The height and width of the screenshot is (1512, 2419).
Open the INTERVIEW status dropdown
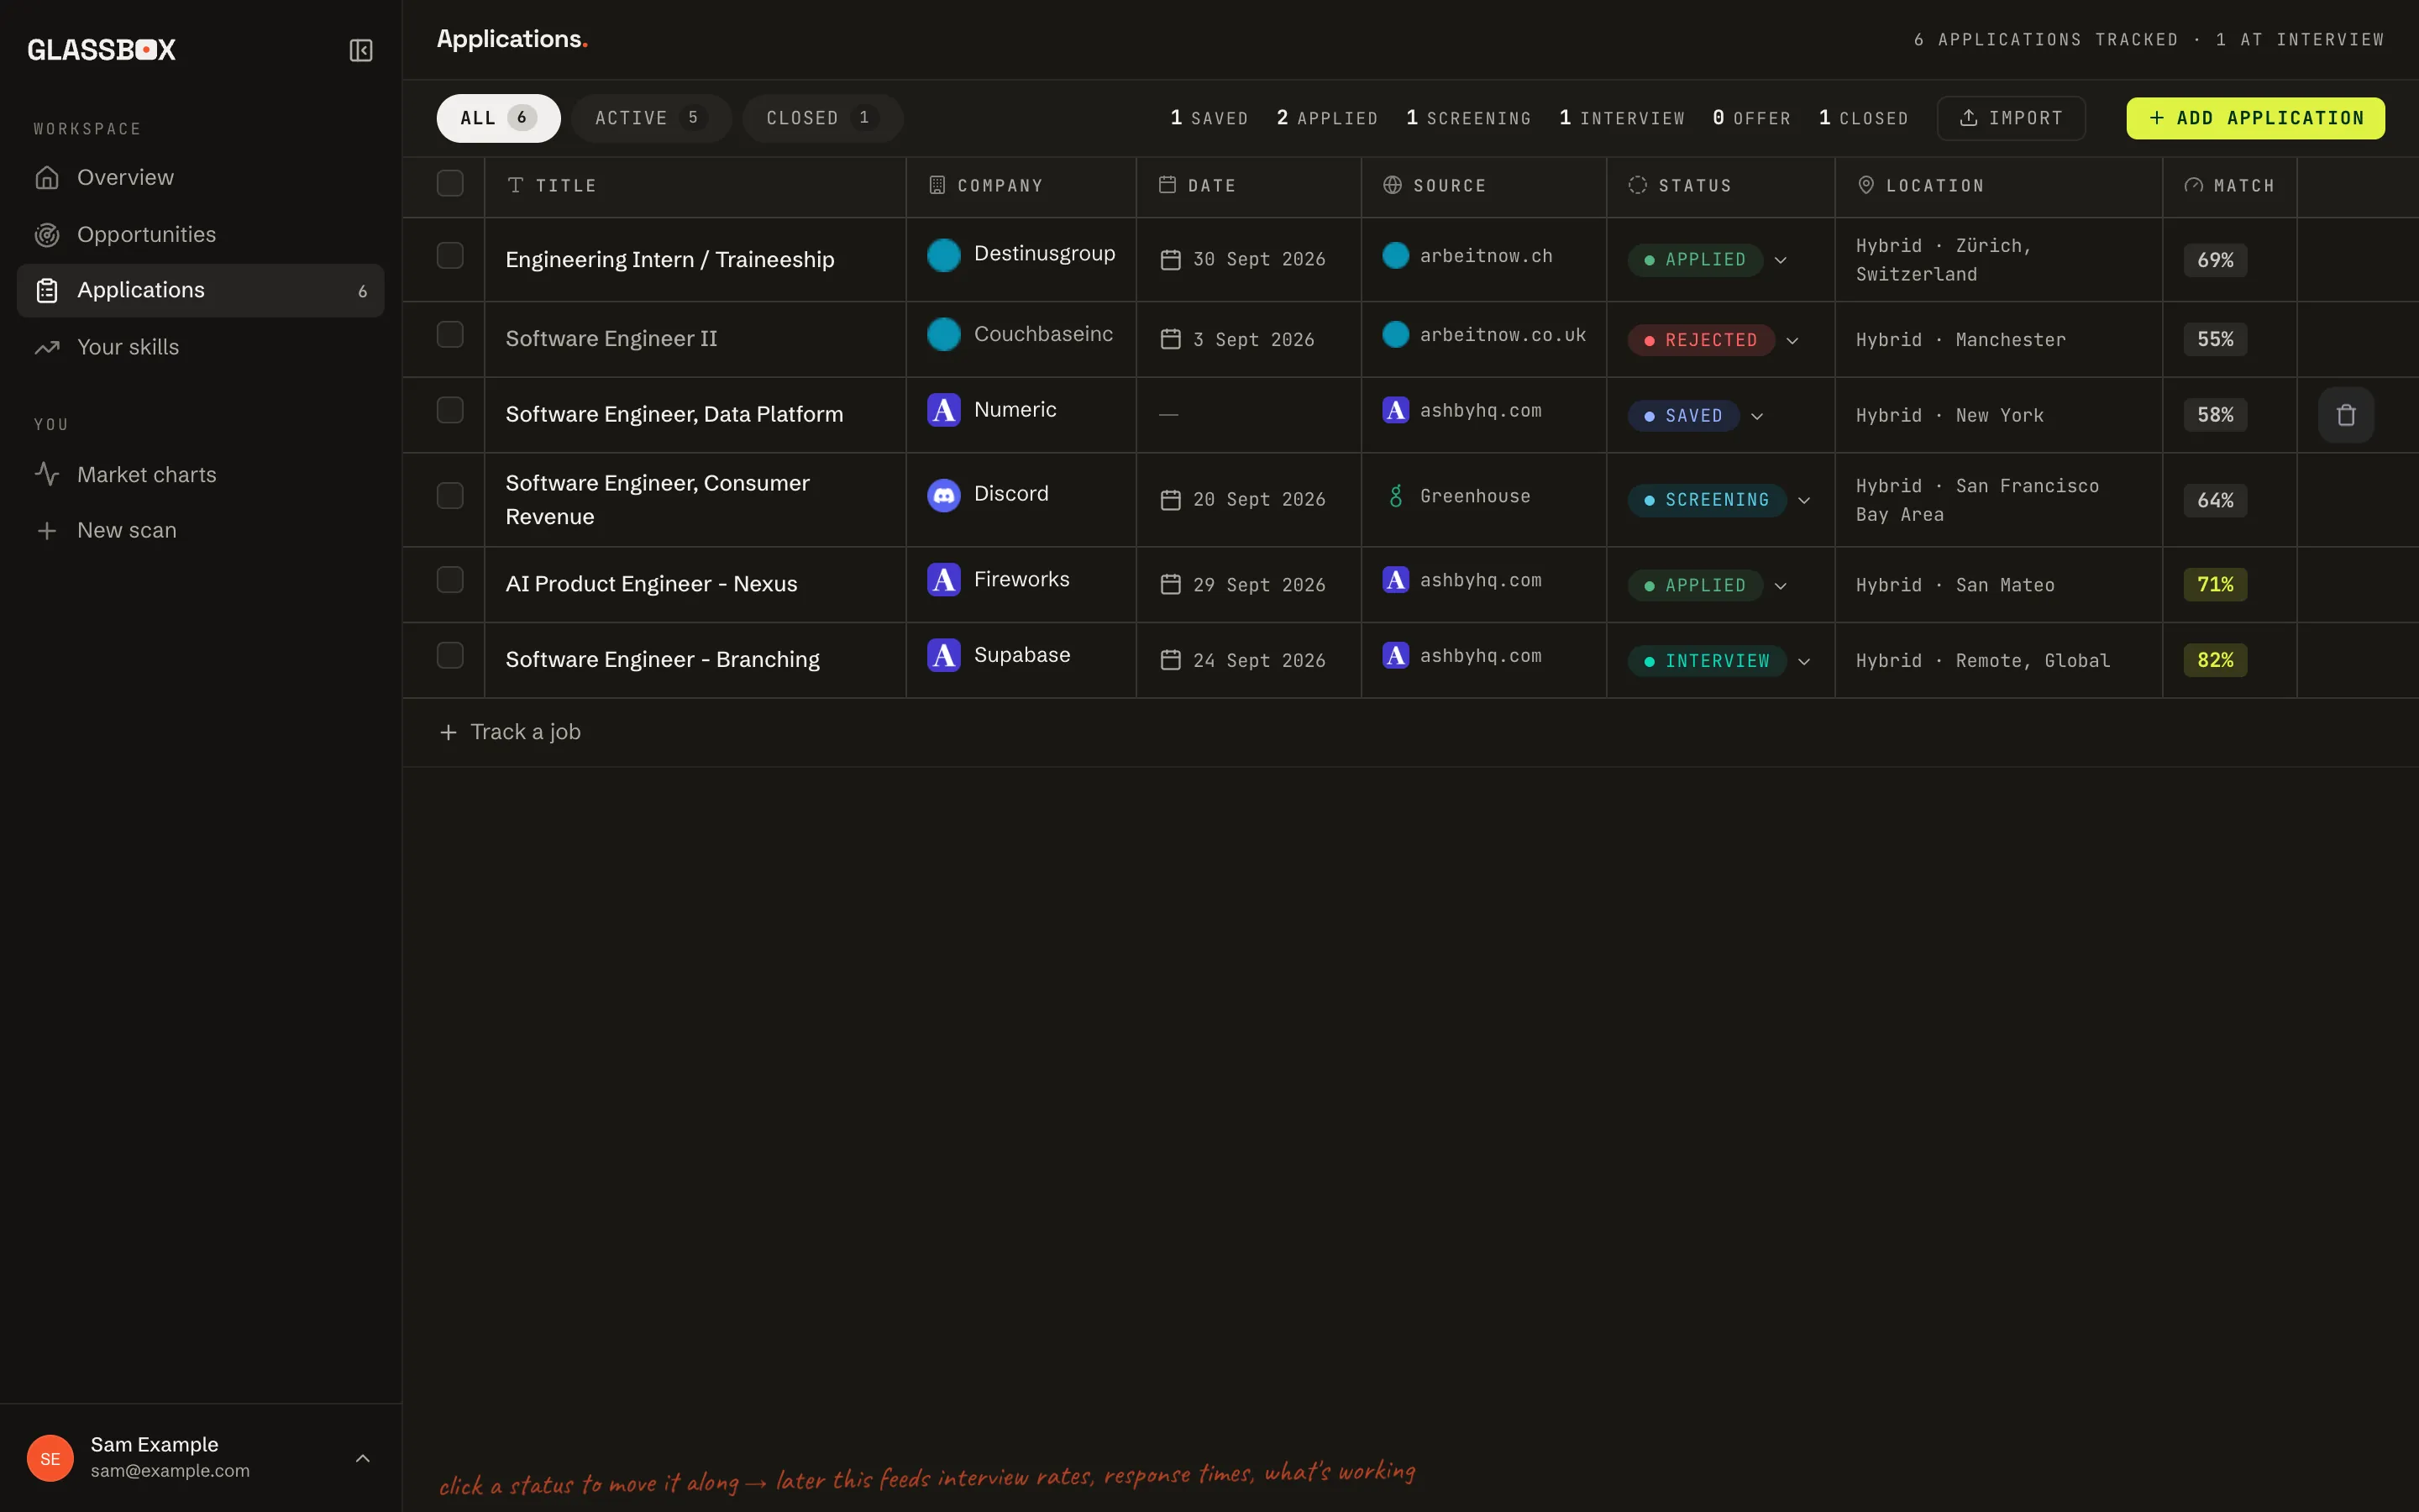click(x=1719, y=661)
